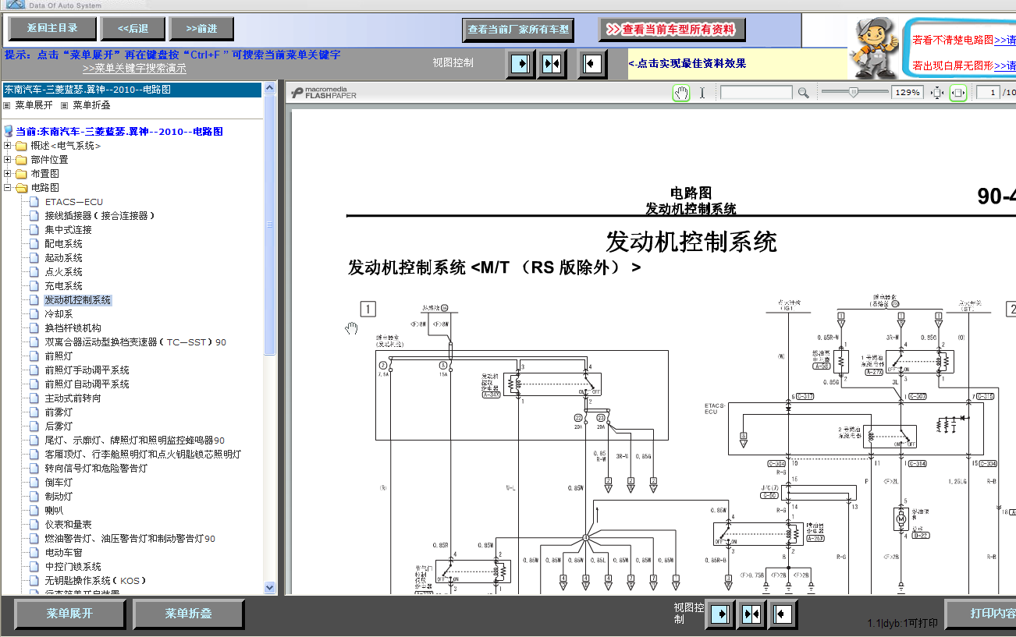Click the 129% zoom percentage field
The height and width of the screenshot is (637, 1016).
click(x=908, y=93)
